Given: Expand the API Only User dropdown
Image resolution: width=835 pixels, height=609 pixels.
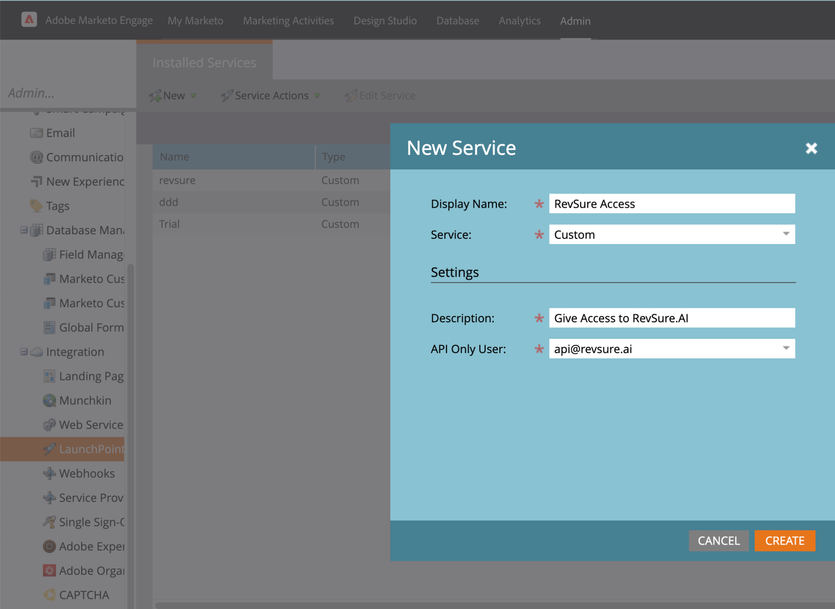Looking at the screenshot, I should click(786, 349).
